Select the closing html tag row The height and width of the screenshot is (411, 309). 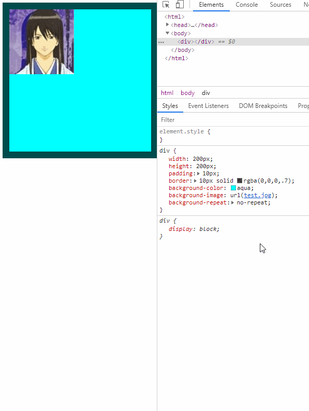coord(176,58)
